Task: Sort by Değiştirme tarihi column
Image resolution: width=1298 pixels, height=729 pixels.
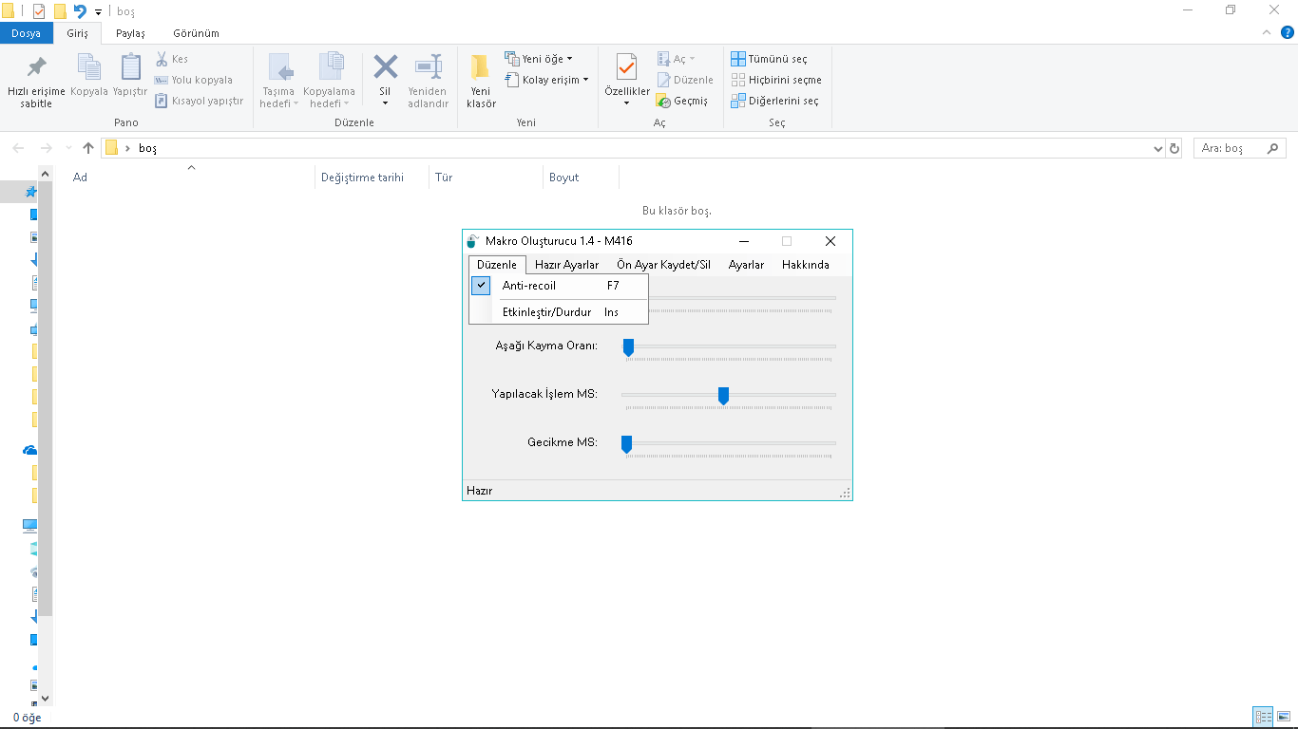Action: pos(372,178)
